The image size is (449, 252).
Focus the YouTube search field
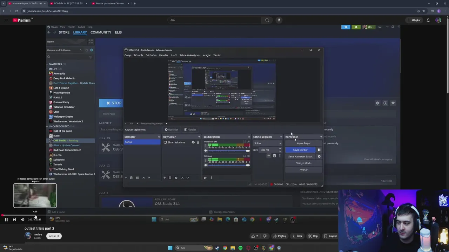pos(214,20)
